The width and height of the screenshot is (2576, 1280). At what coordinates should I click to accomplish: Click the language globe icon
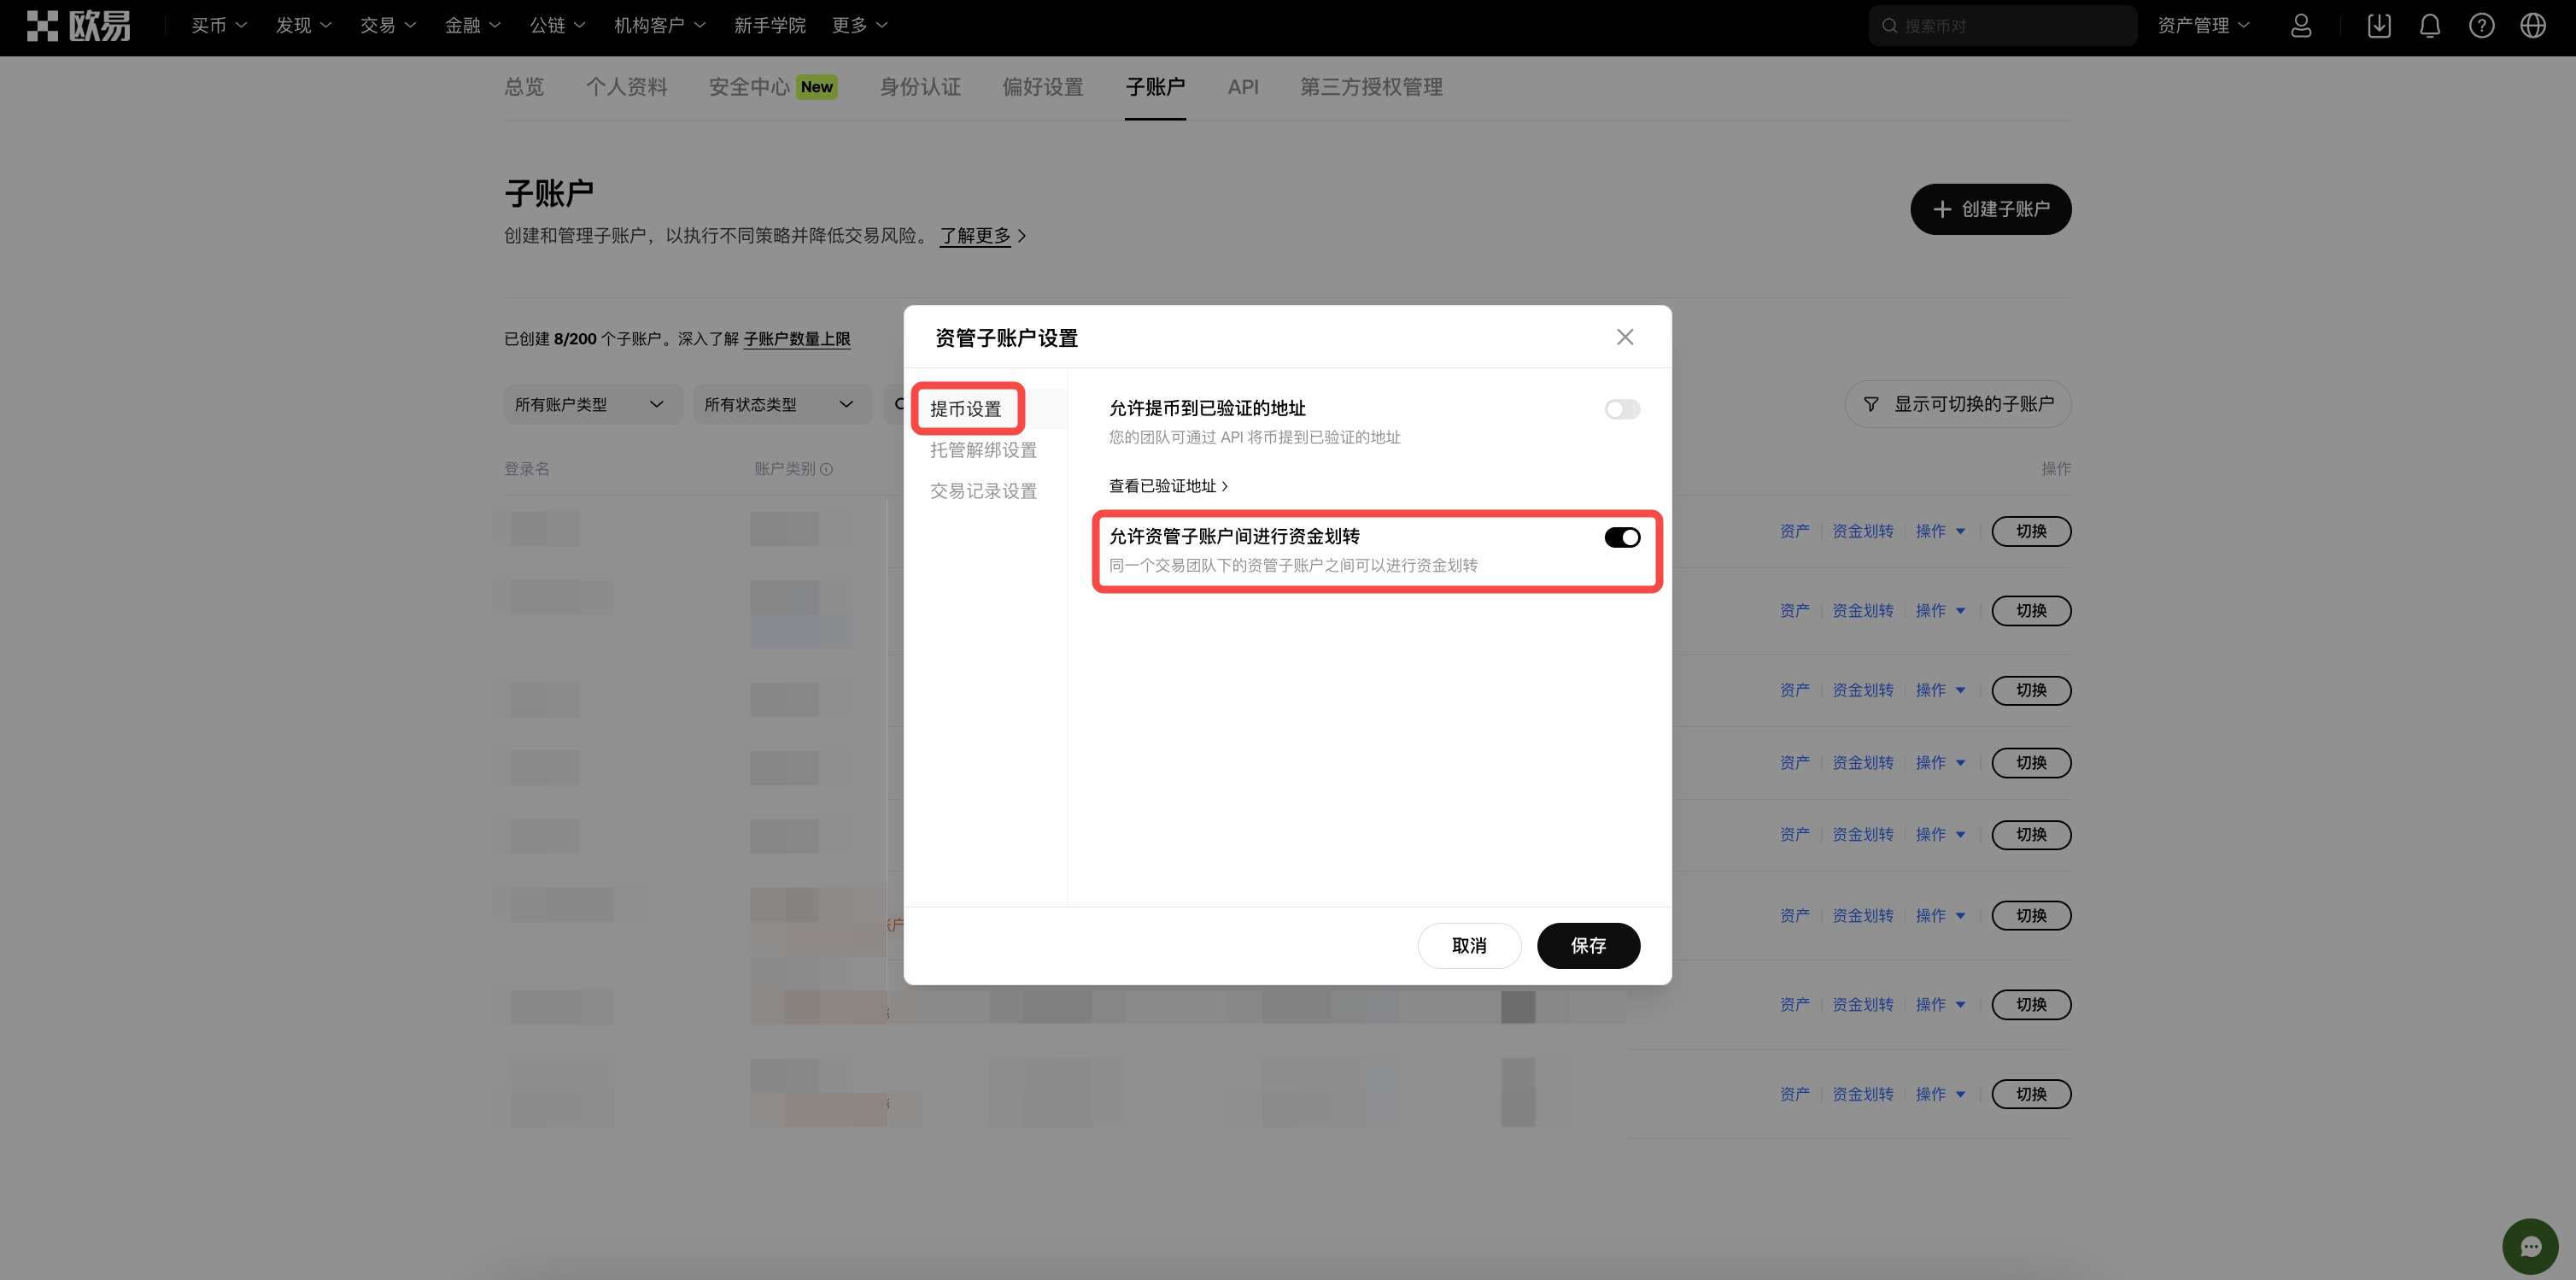click(2533, 26)
